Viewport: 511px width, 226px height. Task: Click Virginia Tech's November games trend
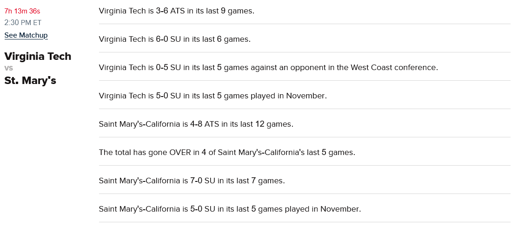coord(212,96)
